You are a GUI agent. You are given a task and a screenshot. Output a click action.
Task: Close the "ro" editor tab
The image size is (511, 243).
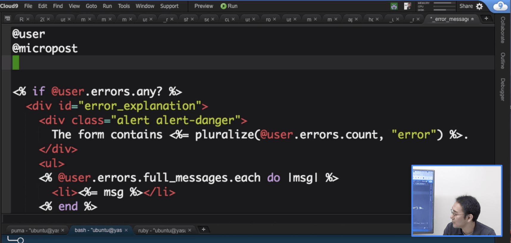(x=275, y=19)
